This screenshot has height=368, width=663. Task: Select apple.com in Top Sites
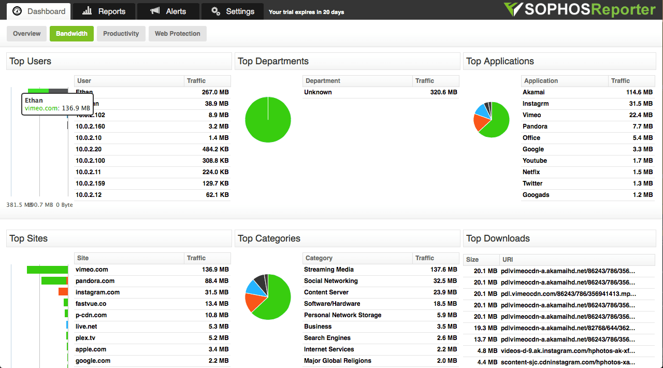[x=152, y=349]
